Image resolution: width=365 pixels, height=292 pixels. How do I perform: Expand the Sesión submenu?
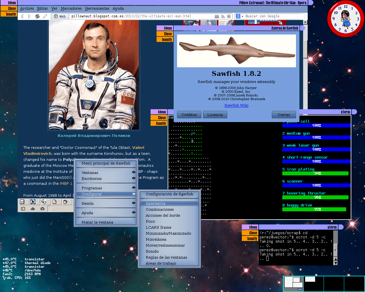click(106, 203)
